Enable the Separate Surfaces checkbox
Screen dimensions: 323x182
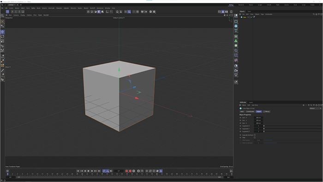tap(255, 135)
